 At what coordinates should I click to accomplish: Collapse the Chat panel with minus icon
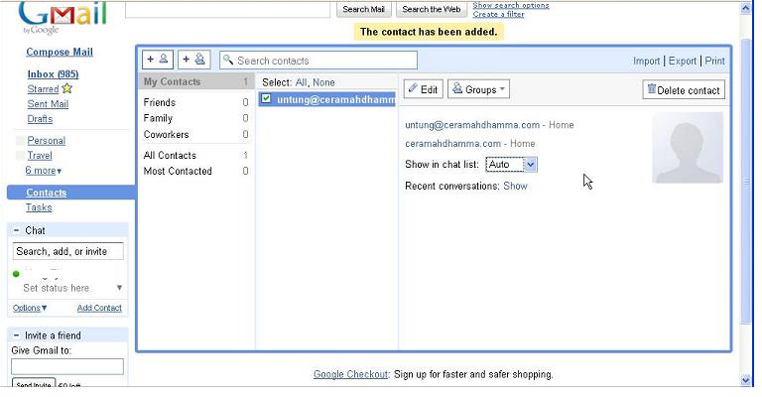tap(17, 230)
